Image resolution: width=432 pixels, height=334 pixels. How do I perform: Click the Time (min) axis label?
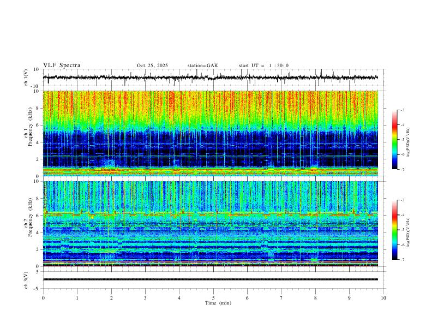218,303
